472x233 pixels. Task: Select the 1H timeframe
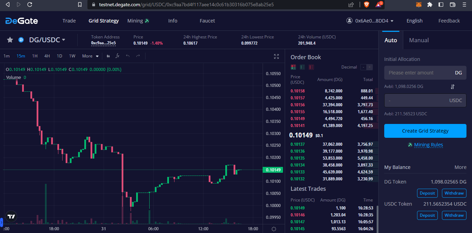point(35,56)
